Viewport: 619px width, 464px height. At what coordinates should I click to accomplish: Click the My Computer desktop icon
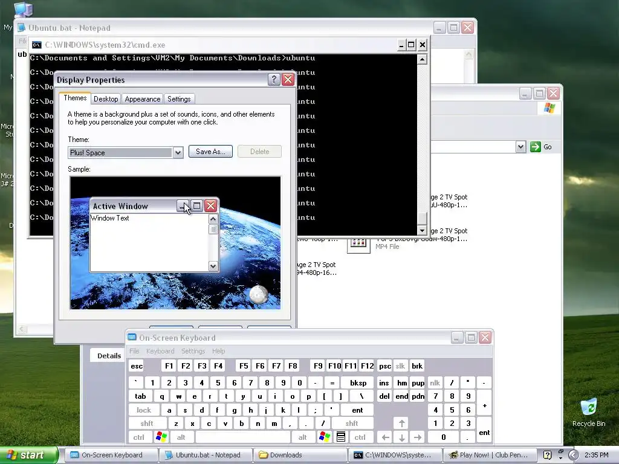(23, 10)
